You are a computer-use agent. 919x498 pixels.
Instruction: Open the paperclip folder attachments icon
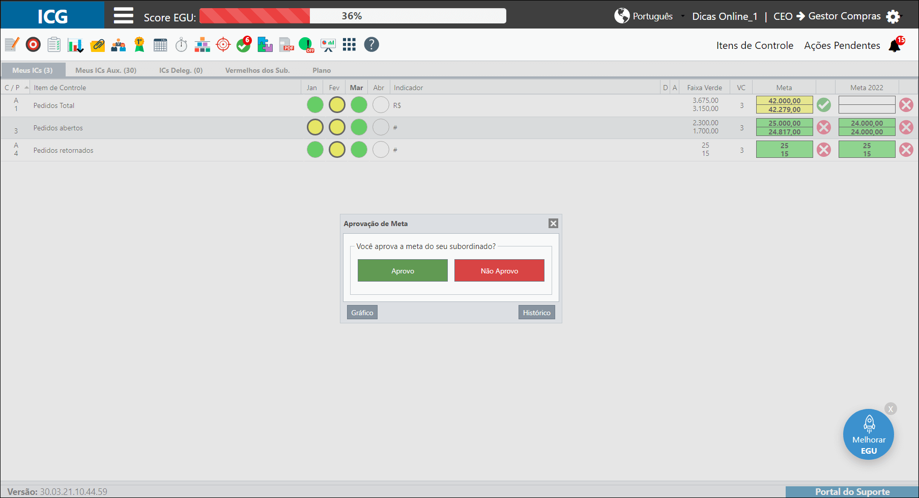click(x=97, y=45)
